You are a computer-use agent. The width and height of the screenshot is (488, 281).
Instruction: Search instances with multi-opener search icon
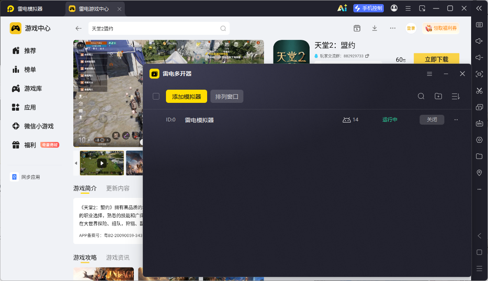click(421, 96)
